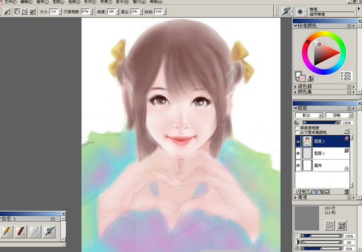Open the composite depth dropdown
Viewport: 362px width, 252px height.
[339, 115]
